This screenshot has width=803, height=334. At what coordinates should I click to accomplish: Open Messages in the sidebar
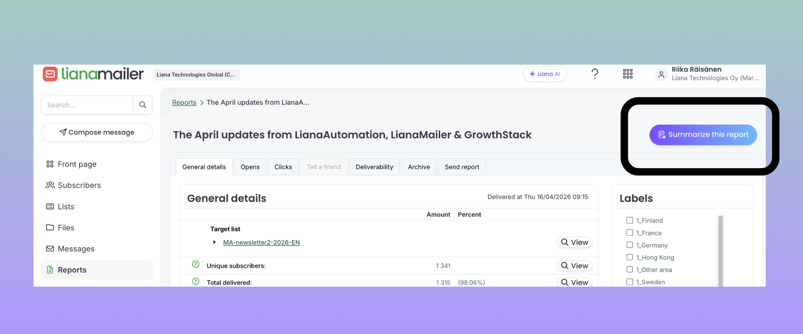(x=97, y=248)
